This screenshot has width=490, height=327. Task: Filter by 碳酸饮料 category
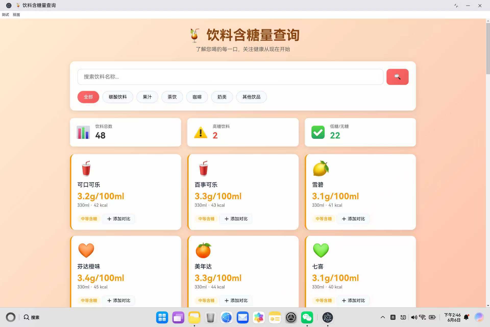click(118, 97)
